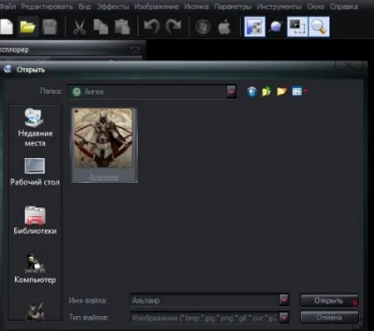The width and height of the screenshot is (374, 331).
Task: Click the screen area selection icon
Action: (297, 26)
